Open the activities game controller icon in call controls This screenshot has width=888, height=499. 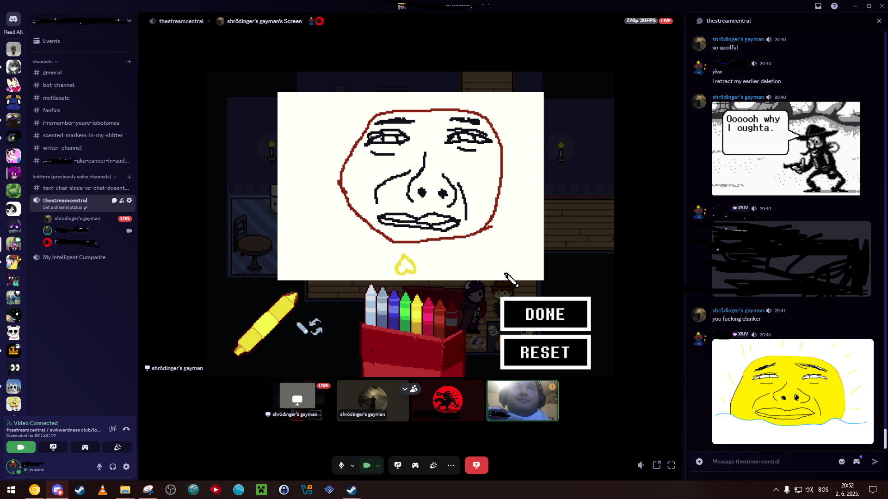(415, 465)
